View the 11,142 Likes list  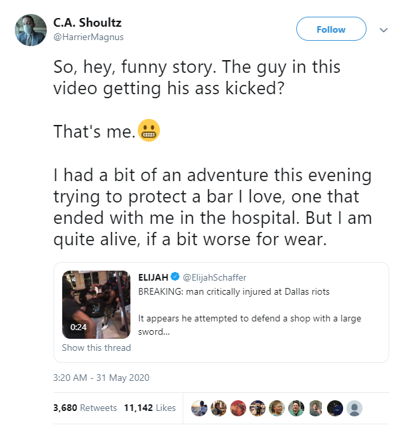[x=150, y=408]
